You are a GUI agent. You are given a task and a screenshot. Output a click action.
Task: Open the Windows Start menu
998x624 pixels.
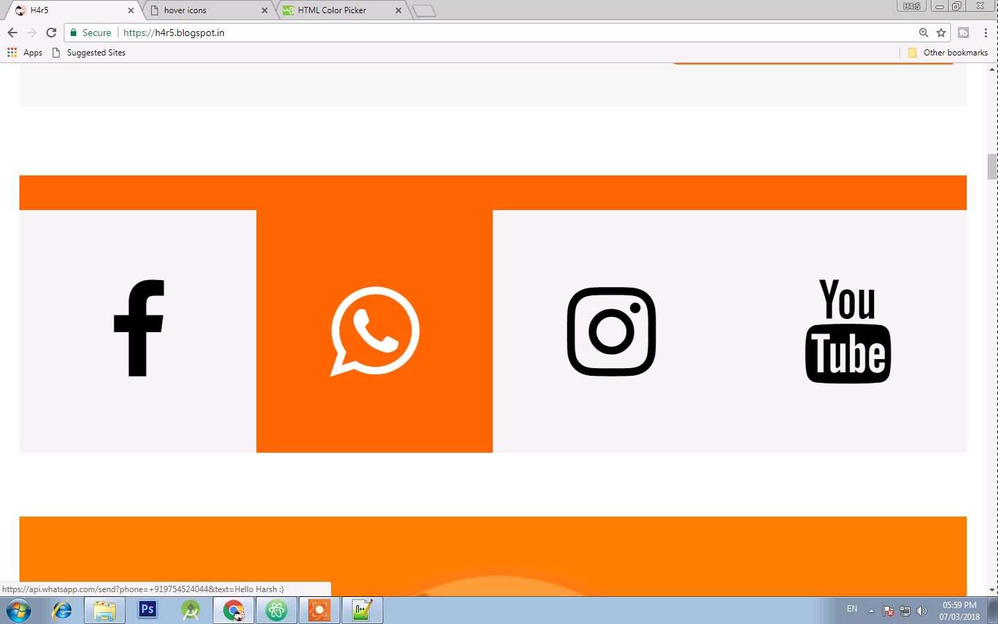pos(19,611)
